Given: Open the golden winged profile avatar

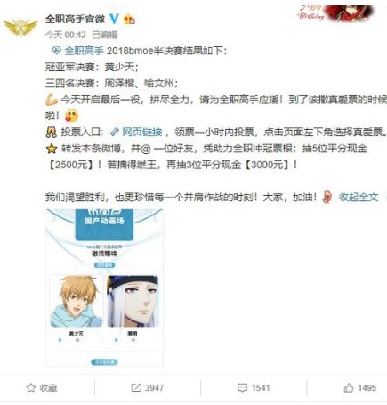Looking at the screenshot, I should point(20,27).
